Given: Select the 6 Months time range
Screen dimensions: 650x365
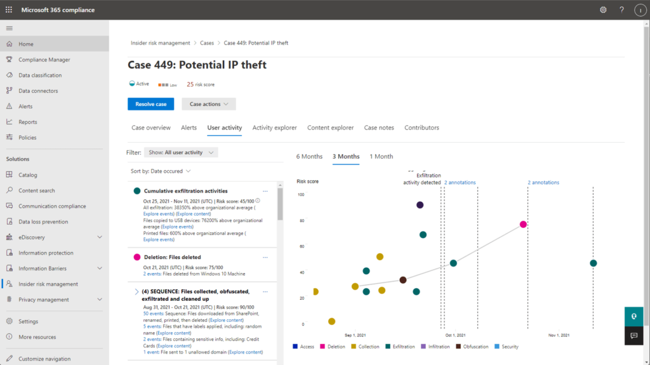Looking at the screenshot, I should point(309,156).
